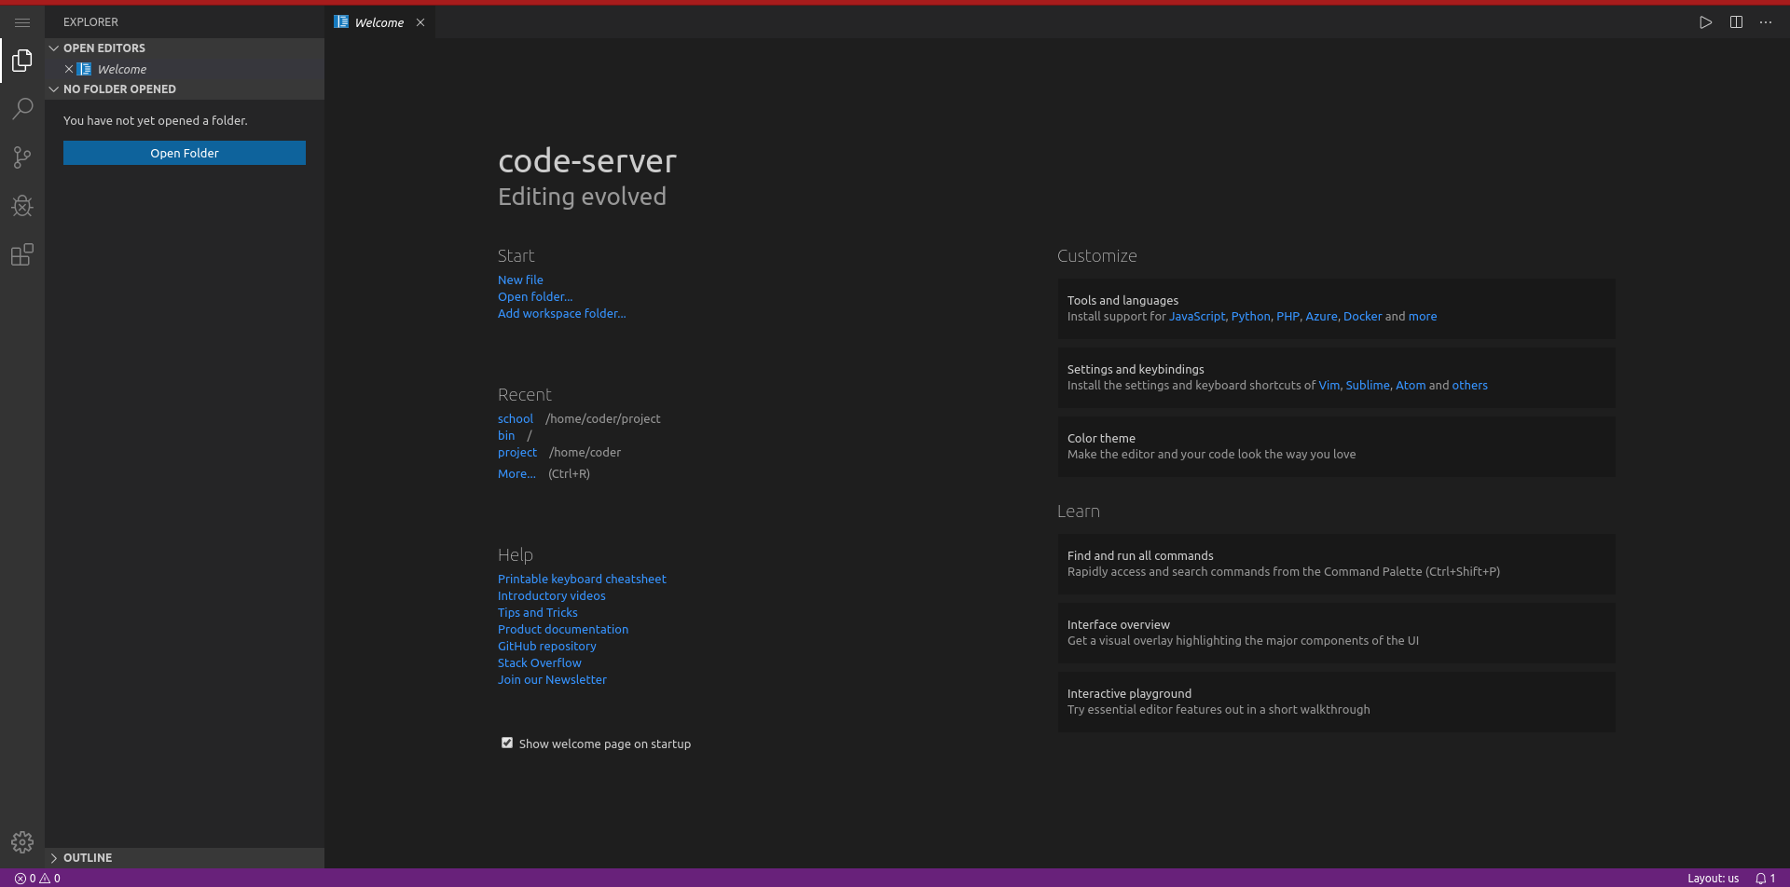1790x887 pixels.
Task: Open the Debug view bug icon
Action: pyautogui.click(x=22, y=206)
